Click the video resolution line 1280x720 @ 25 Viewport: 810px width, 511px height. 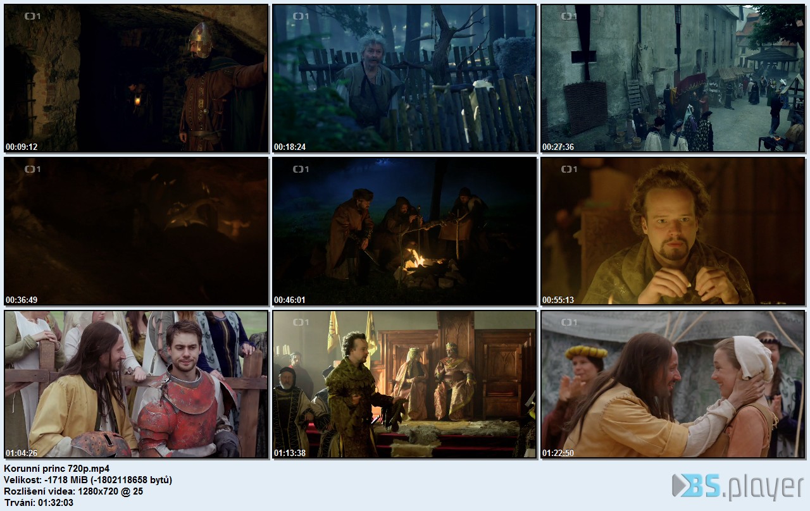click(x=73, y=491)
